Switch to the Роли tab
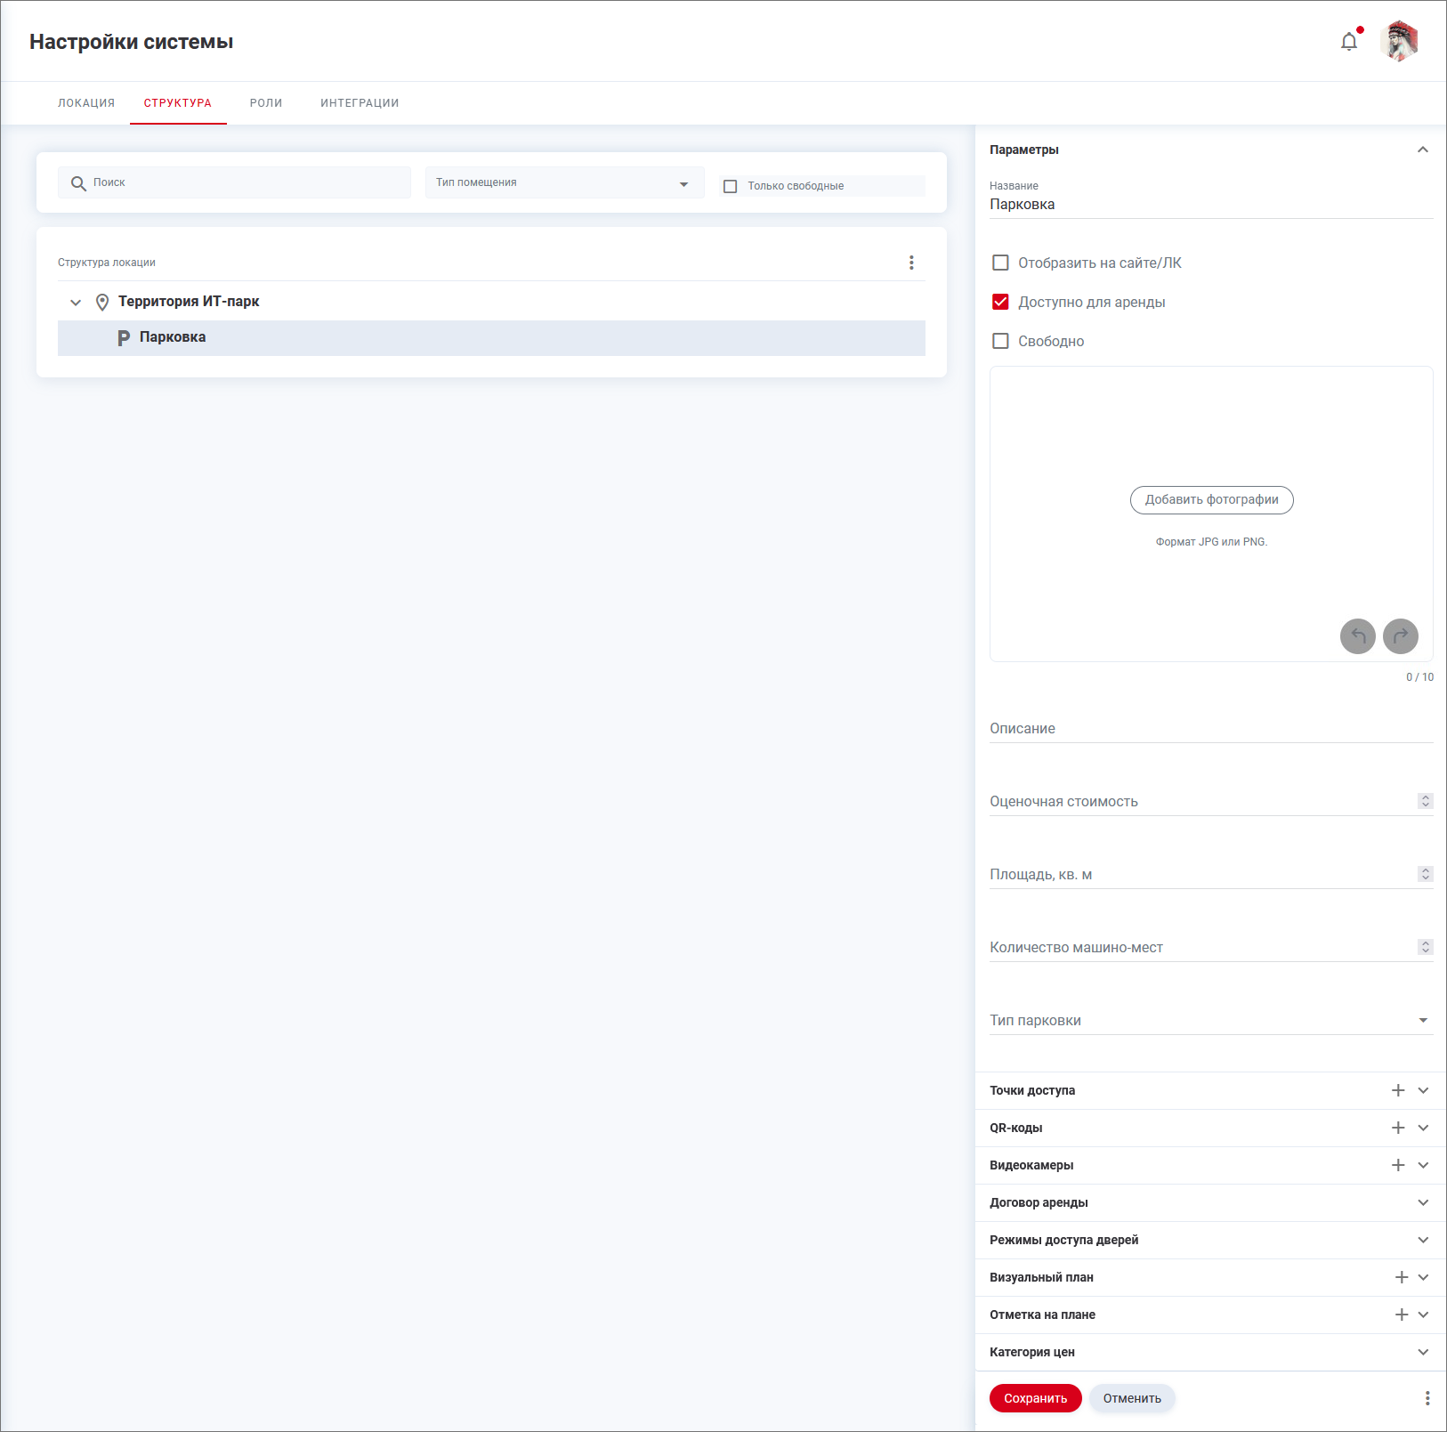 point(266,103)
